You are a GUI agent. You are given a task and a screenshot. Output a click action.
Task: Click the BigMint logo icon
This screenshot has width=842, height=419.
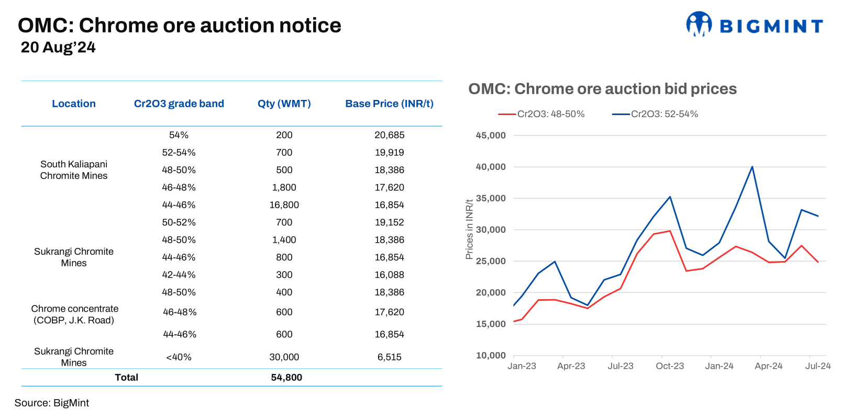pos(699,24)
